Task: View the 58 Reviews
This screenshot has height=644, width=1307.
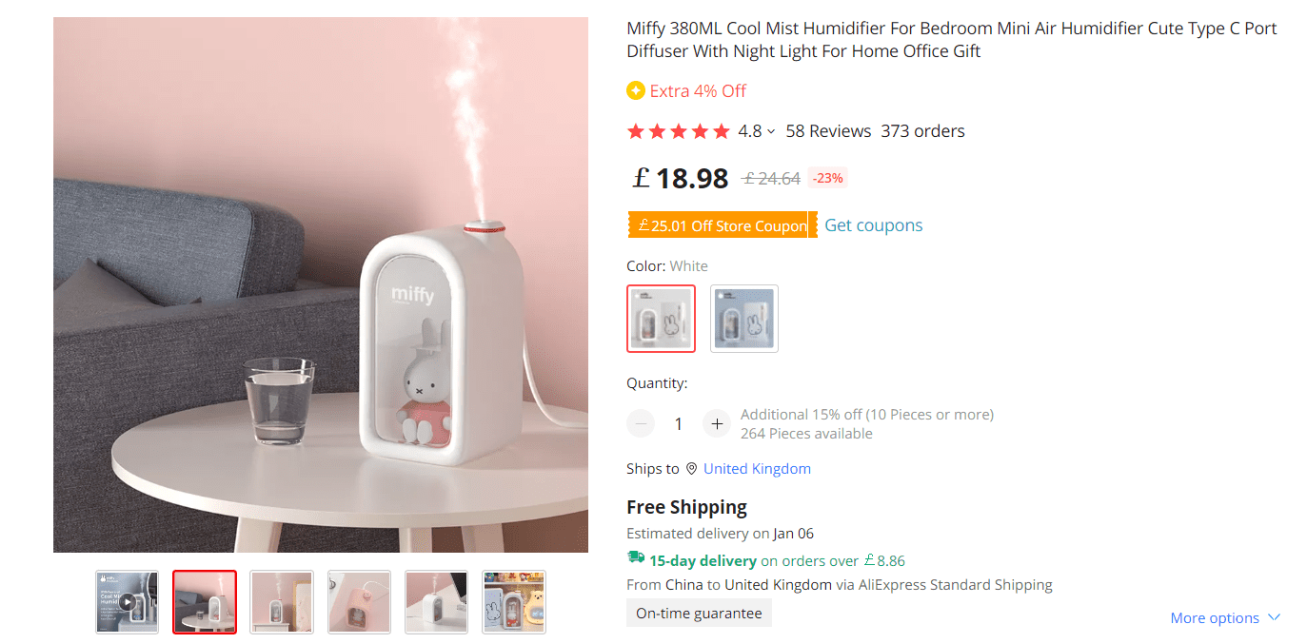Action: [x=828, y=130]
